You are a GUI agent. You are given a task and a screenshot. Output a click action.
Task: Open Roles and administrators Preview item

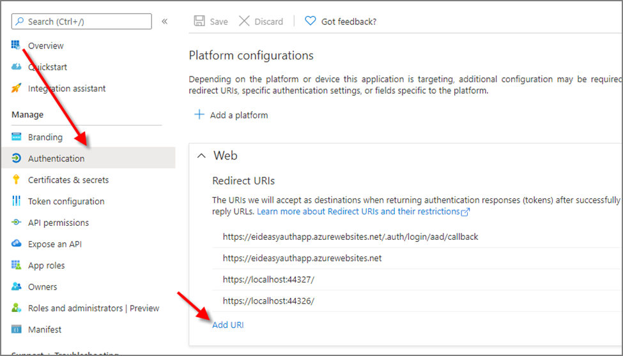click(x=93, y=308)
